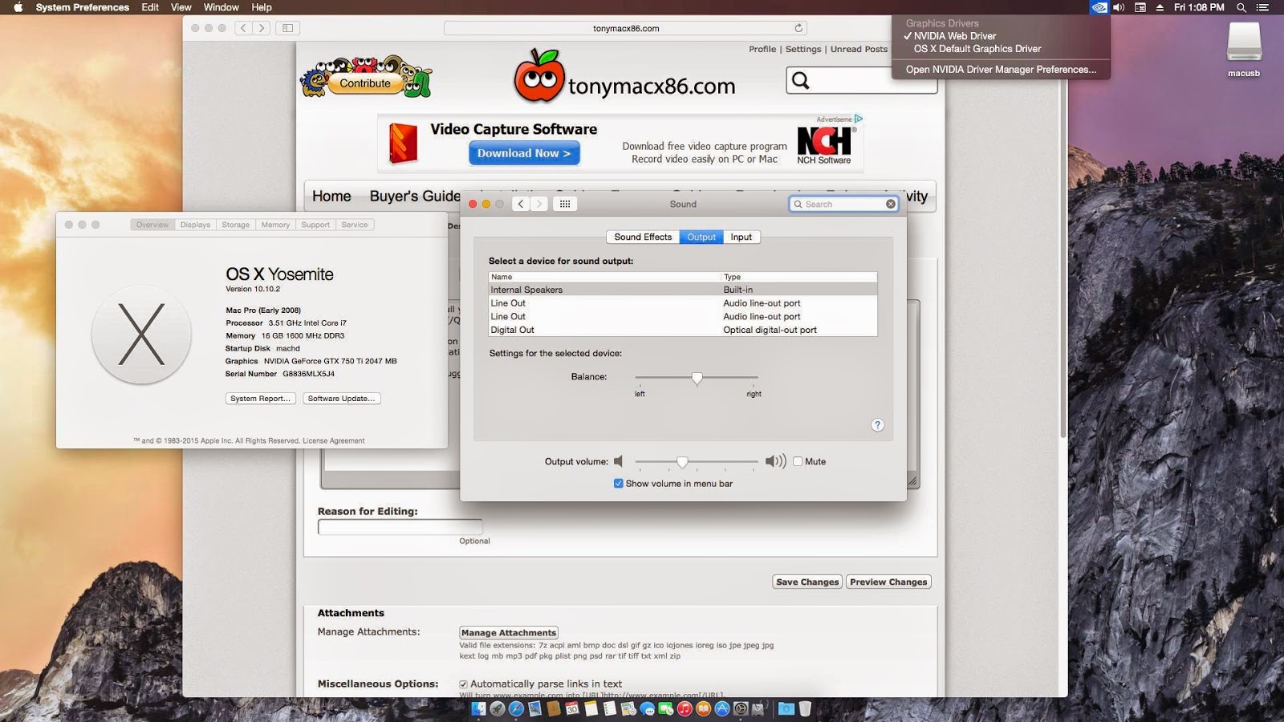Open the Help menu
This screenshot has width=1284, height=722.
(x=262, y=7)
